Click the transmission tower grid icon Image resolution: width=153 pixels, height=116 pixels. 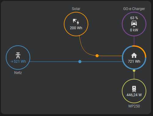18,55
